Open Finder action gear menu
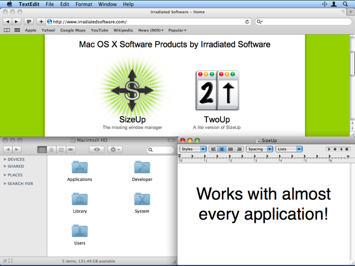 coord(115,149)
